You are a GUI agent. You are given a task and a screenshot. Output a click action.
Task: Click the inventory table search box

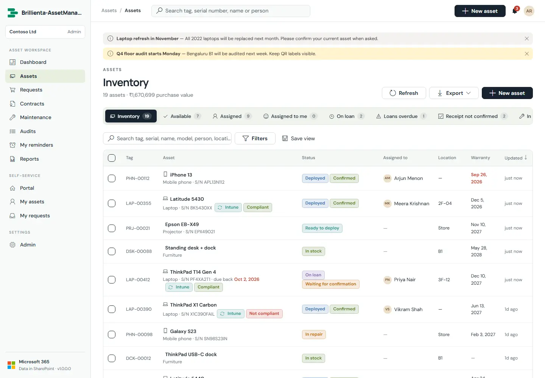pos(167,139)
